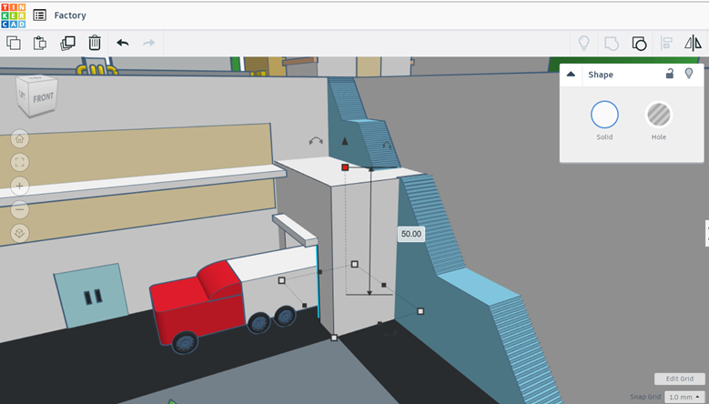Zoom in with the plus button
Viewport: 709px width, 404px height.
click(19, 186)
